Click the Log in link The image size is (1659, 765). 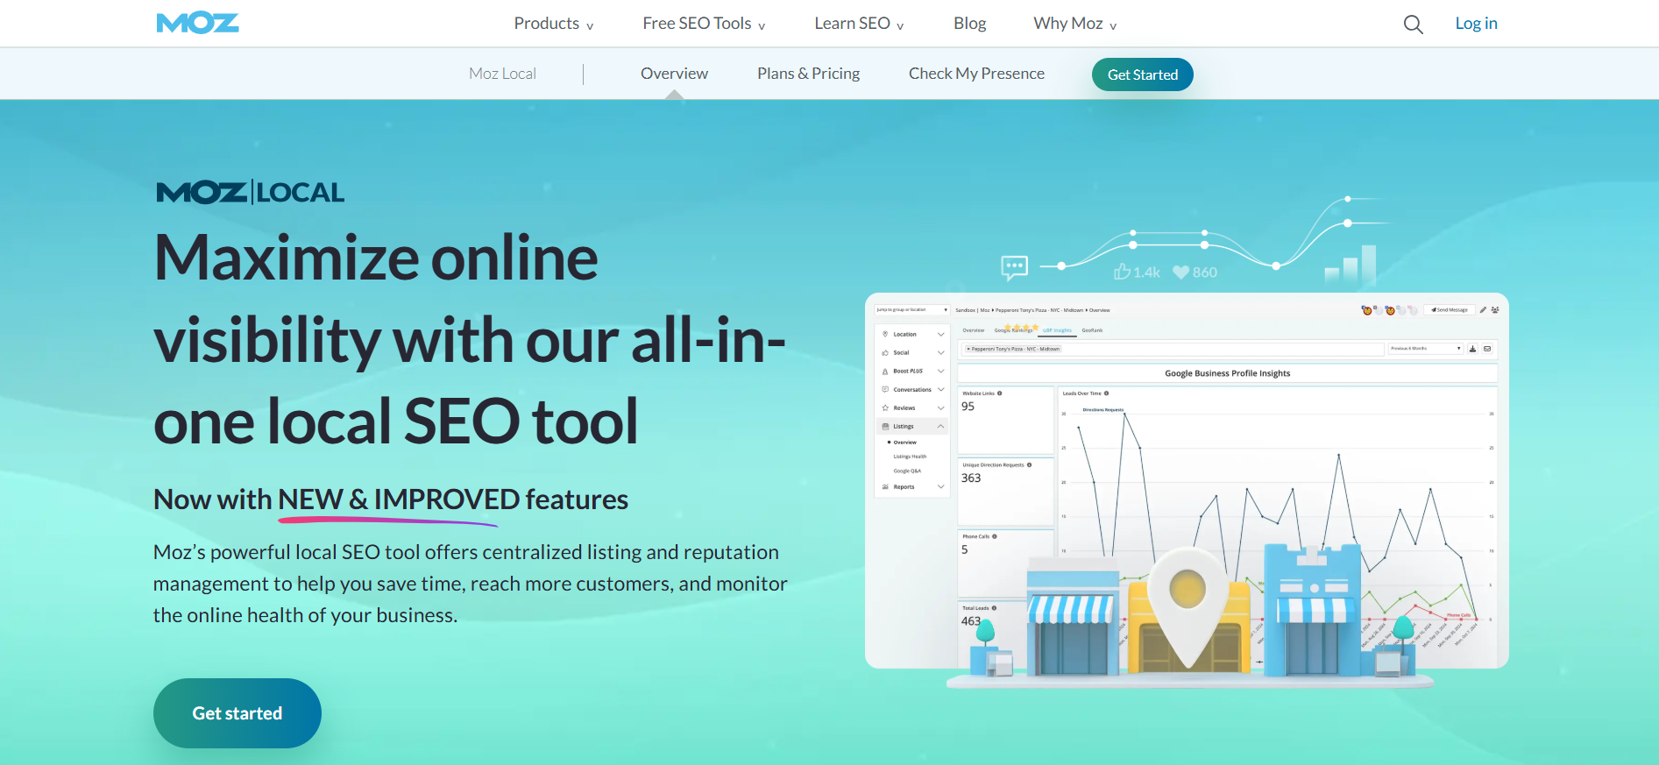1476,24
